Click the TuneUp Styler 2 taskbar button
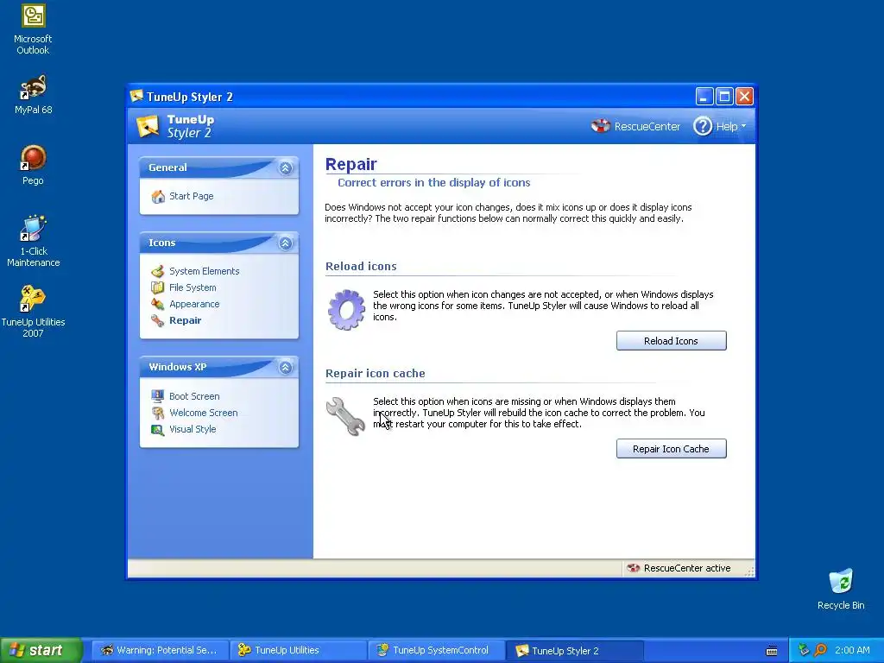The height and width of the screenshot is (663, 884). coord(574,650)
